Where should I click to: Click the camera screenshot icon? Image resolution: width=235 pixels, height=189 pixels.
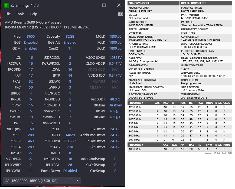[120, 14]
